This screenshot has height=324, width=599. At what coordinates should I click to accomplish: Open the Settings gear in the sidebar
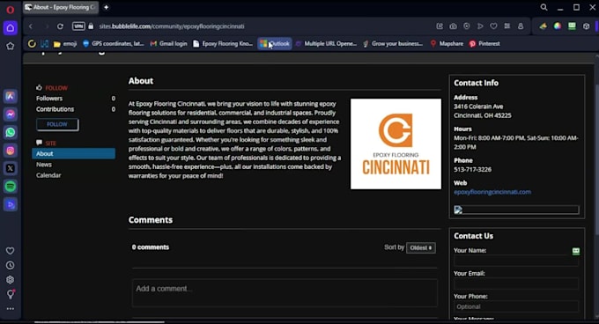[11, 280]
